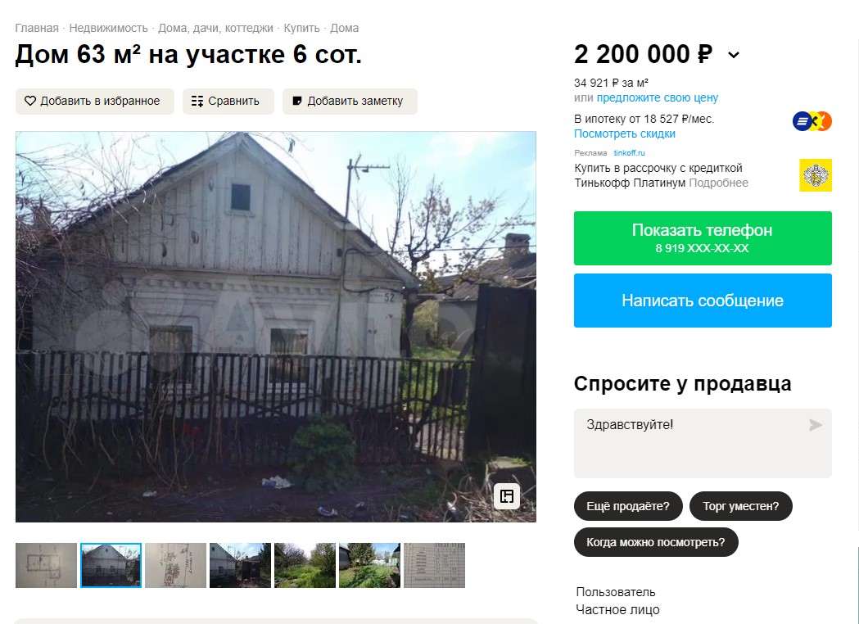The image size is (859, 624).
Task: Open the first floor plan thumbnail
Action: (46, 565)
